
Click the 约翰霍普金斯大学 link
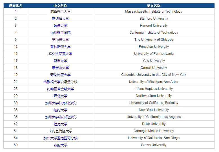point(60,89)
